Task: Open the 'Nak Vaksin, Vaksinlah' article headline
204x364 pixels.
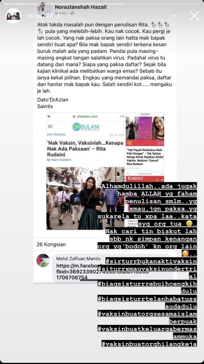Action: [85, 149]
